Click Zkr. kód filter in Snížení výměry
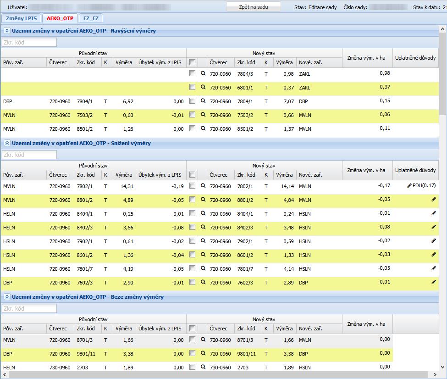 [x=29, y=155]
